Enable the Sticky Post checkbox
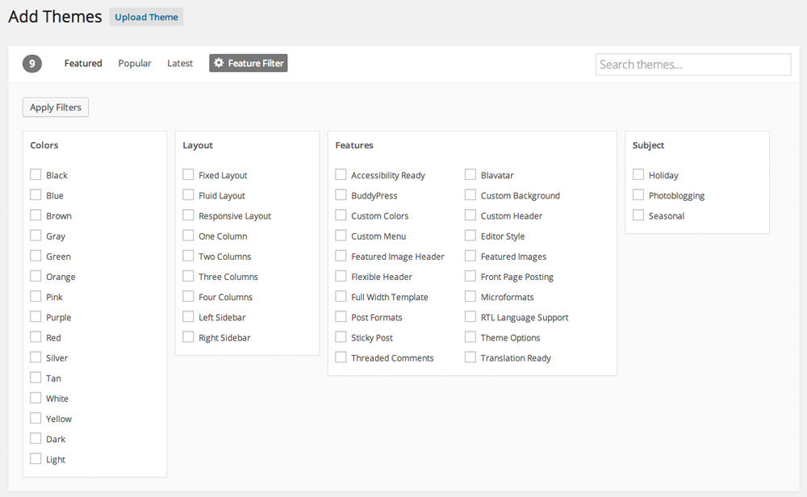This screenshot has width=807, height=497. (x=340, y=336)
